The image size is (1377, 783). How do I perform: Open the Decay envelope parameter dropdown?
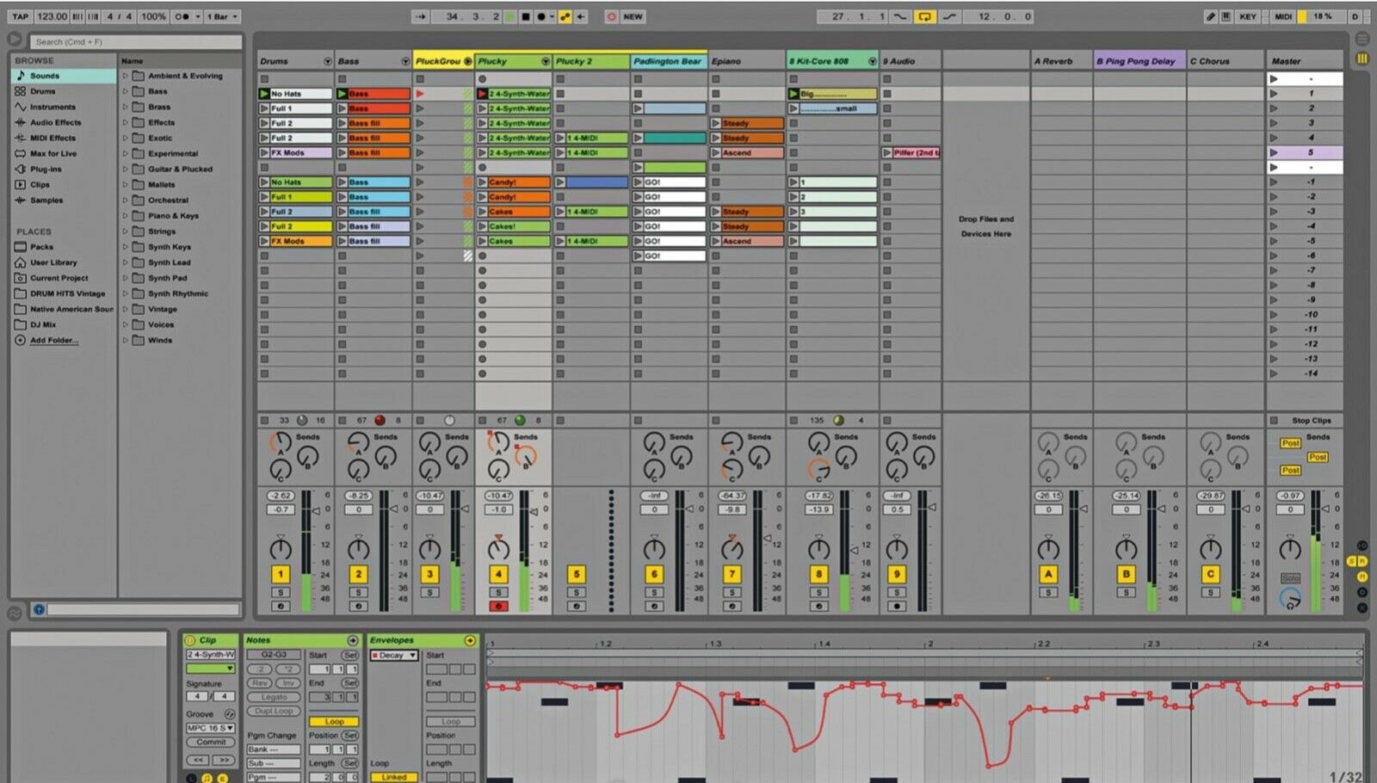tap(394, 656)
